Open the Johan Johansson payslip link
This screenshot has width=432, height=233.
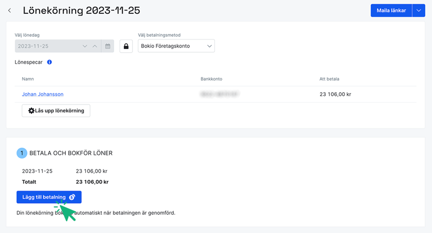tap(43, 94)
